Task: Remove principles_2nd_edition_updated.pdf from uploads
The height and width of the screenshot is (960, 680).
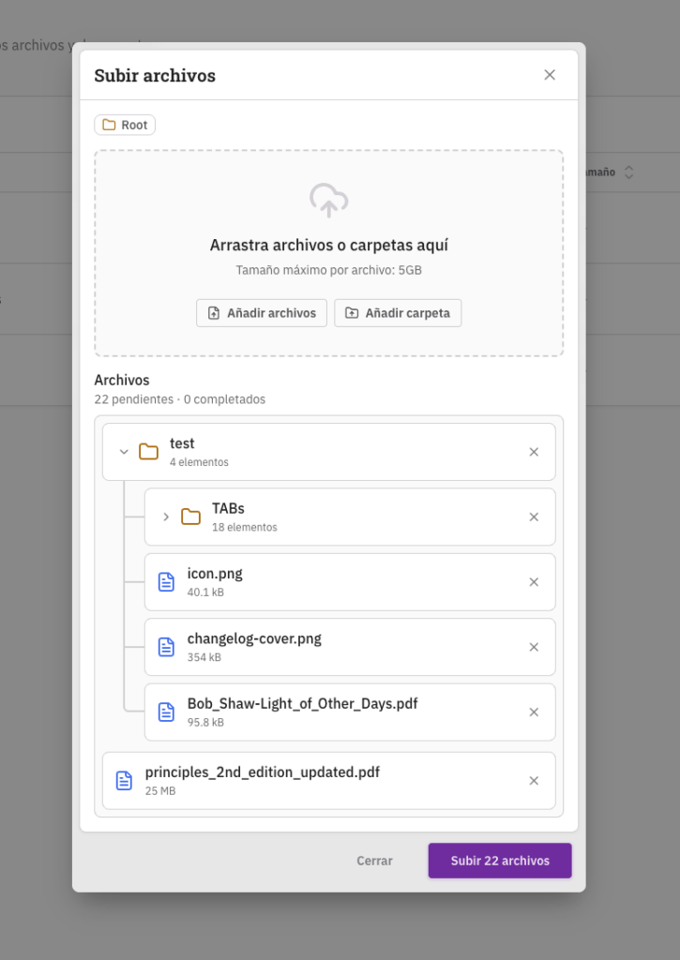Action: pos(534,781)
